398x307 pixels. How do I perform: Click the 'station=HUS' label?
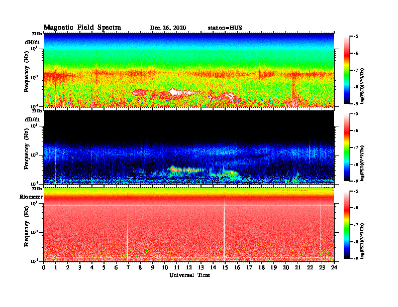[225, 28]
